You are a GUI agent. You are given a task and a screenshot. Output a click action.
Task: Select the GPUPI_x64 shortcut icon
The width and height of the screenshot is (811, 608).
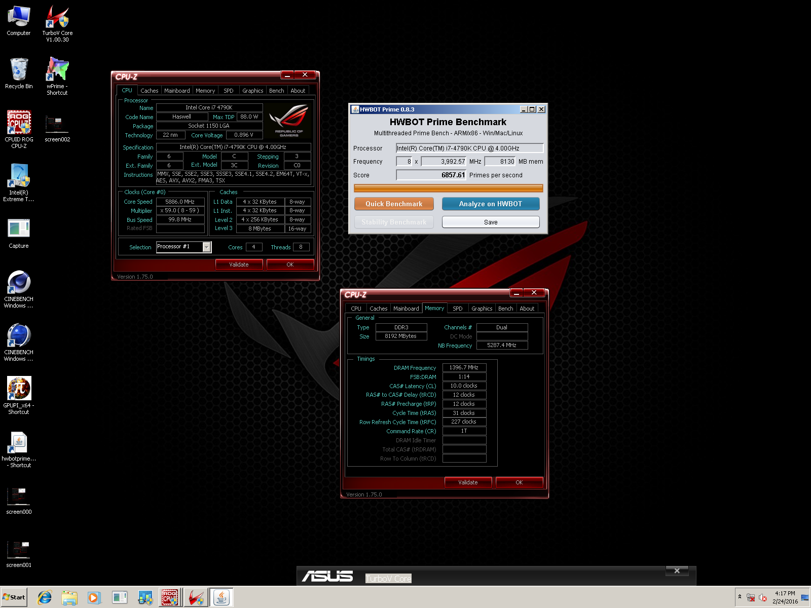point(19,396)
